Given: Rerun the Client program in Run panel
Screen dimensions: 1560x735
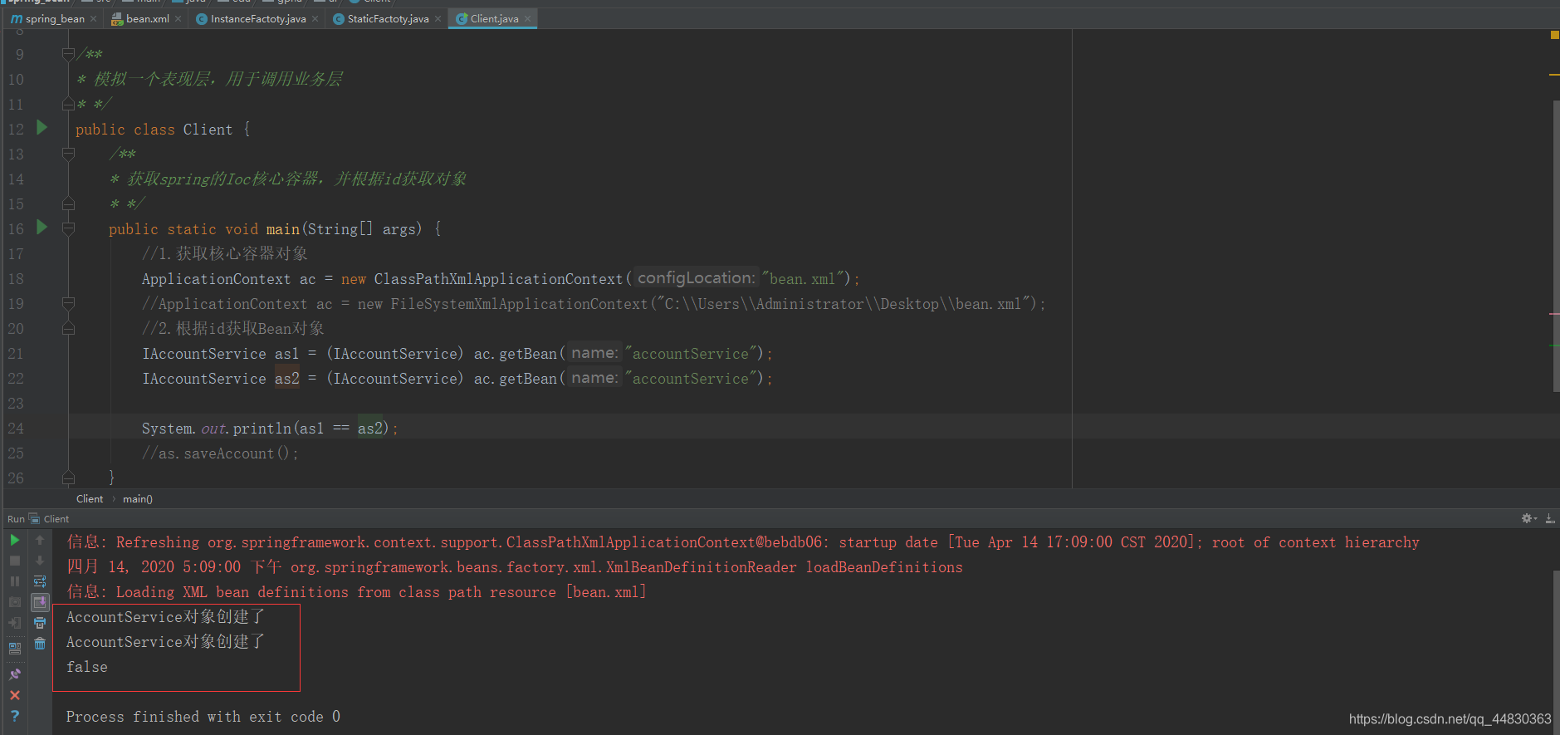Looking at the screenshot, I should pyautogui.click(x=15, y=540).
